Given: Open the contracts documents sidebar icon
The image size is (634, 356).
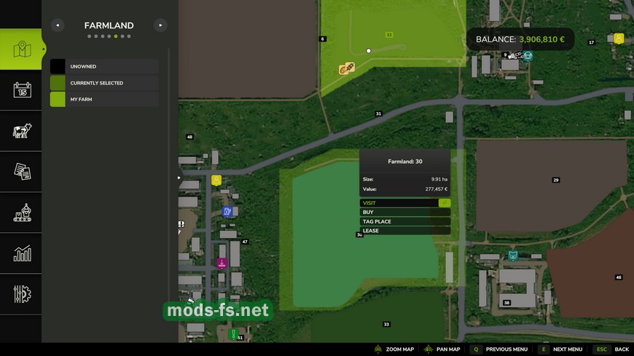Looking at the screenshot, I should click(21, 172).
